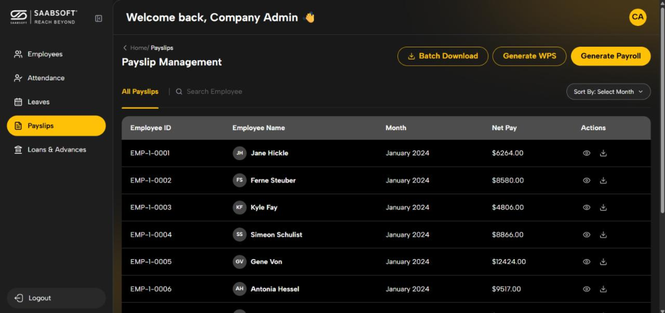The height and width of the screenshot is (313, 665).
Task: Download Jane Hickle's payslip
Action: coord(603,153)
